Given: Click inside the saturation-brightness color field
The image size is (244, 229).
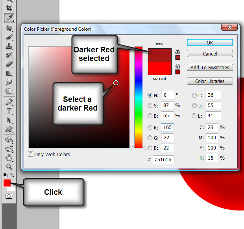Looking at the screenshot, I should (79, 98).
